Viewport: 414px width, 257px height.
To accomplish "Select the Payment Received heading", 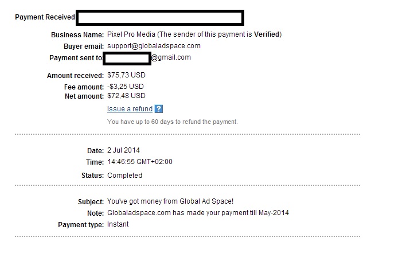I will point(45,17).
